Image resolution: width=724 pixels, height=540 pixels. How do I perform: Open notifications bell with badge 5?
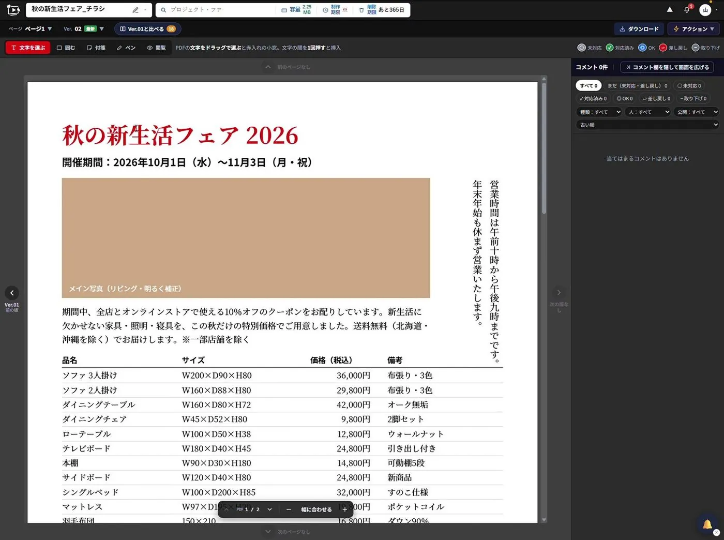687,9
